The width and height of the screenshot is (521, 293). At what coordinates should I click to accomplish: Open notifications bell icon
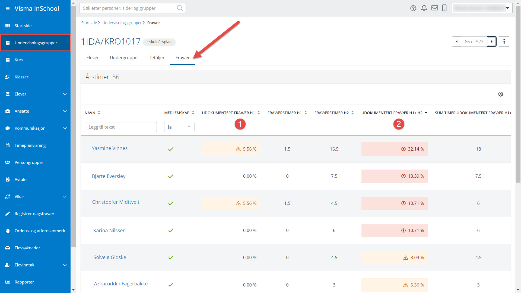coord(424,8)
